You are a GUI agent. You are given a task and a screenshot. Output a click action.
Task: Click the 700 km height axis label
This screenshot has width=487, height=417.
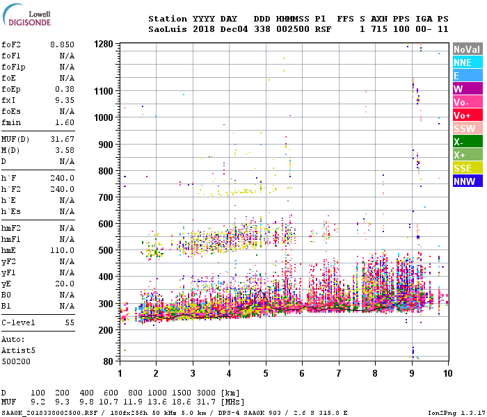tap(106, 197)
